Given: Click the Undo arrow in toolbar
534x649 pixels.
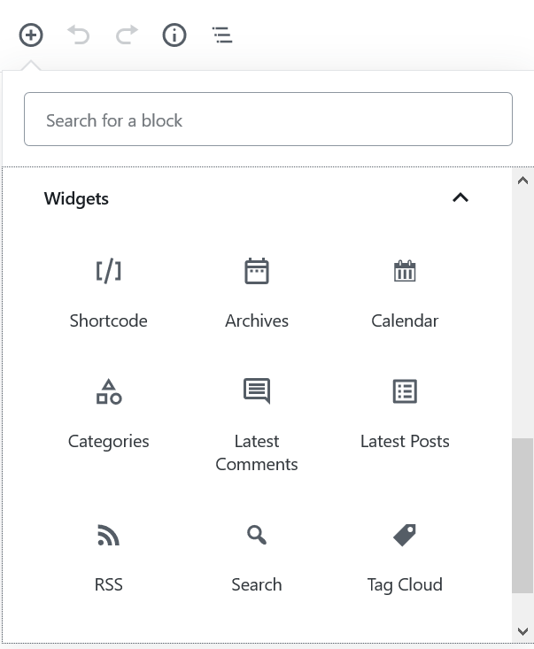Looking at the screenshot, I should (79, 35).
